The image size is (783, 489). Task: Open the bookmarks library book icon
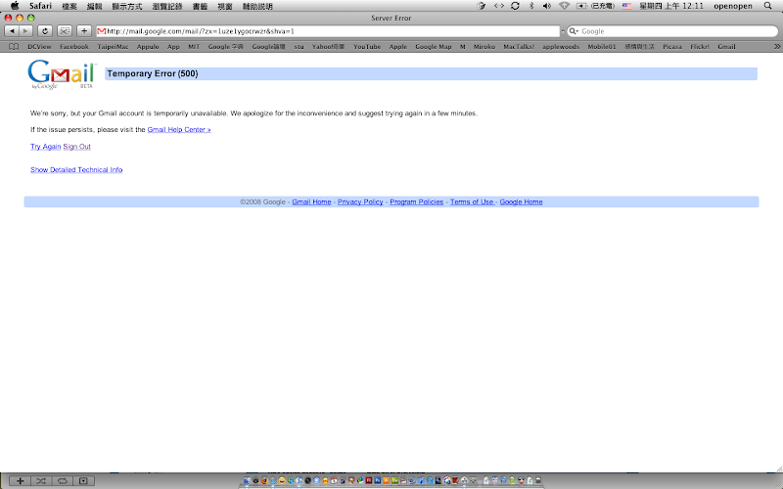(14, 46)
